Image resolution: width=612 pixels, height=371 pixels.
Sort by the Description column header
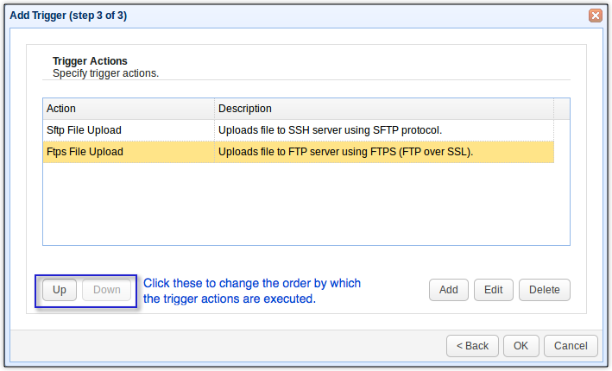[383, 109]
